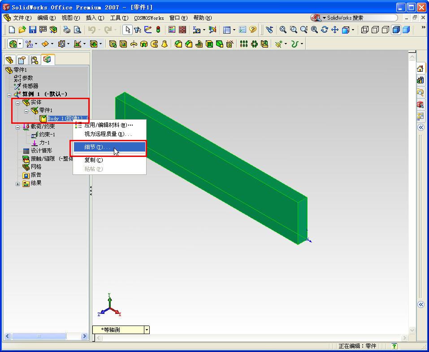
Task: Select the Rotate View tool
Action: pos(325,30)
